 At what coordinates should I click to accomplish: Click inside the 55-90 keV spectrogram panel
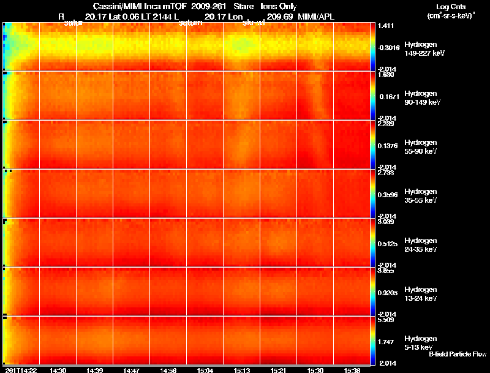tap(187, 145)
